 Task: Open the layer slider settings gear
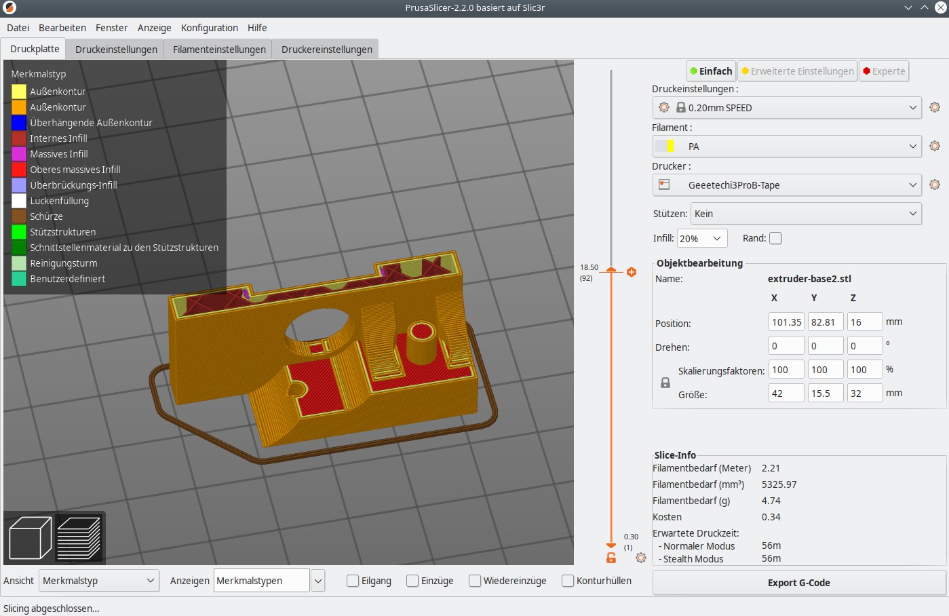(x=640, y=558)
